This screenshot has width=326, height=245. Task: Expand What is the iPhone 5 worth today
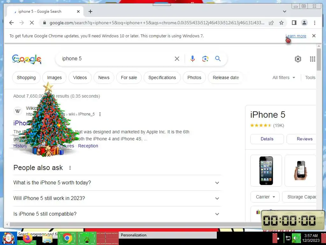point(117,183)
